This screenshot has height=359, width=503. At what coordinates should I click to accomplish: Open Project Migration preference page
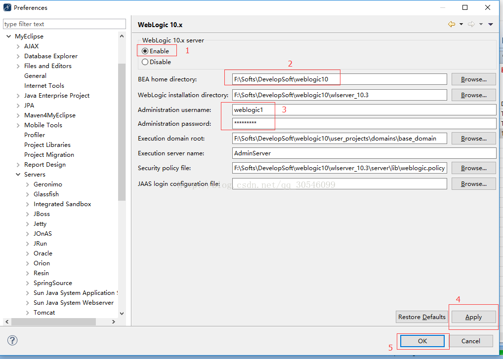[49, 155]
